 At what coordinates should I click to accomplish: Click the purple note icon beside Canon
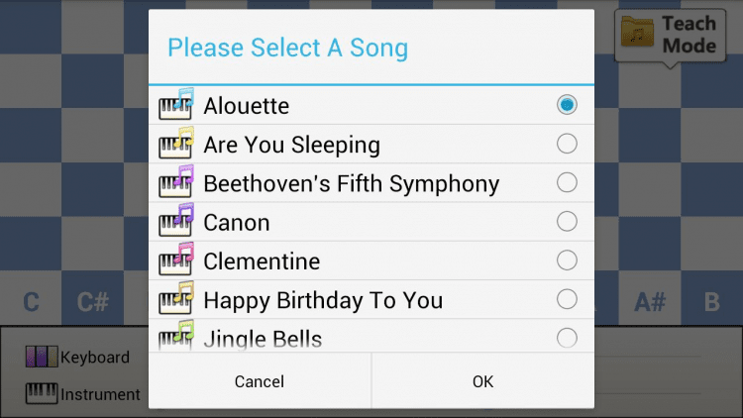[176, 222]
